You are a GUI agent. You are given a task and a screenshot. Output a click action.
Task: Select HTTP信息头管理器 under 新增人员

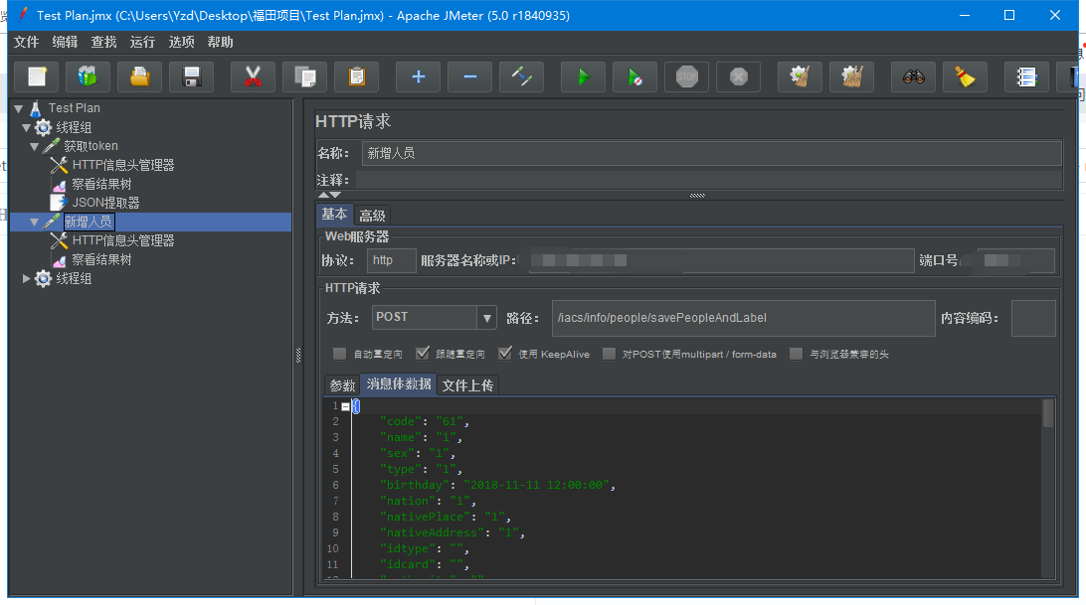click(123, 240)
